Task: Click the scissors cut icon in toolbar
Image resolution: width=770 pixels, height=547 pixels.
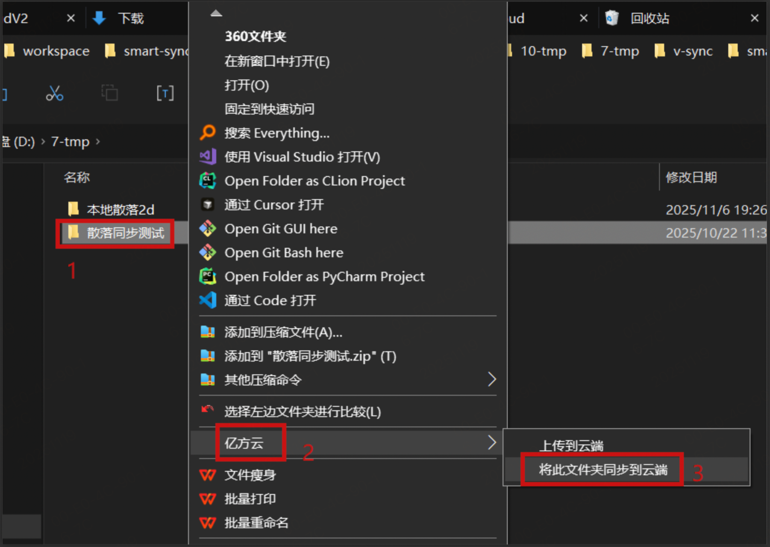Action: pos(55,93)
